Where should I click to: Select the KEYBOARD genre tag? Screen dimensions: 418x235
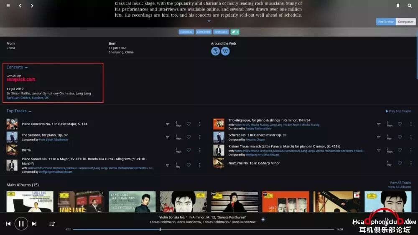pyautogui.click(x=221, y=32)
